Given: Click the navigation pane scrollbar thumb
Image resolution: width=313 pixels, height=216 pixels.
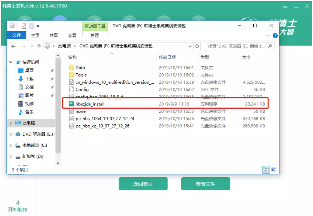Looking at the screenshot, I should point(58,105).
